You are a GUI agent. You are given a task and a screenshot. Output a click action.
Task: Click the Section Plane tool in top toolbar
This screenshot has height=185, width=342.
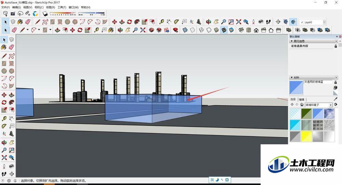(278, 22)
